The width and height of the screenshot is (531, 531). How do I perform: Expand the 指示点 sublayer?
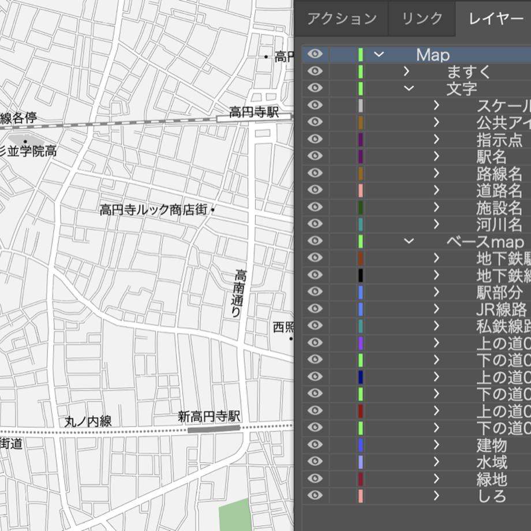tap(436, 139)
